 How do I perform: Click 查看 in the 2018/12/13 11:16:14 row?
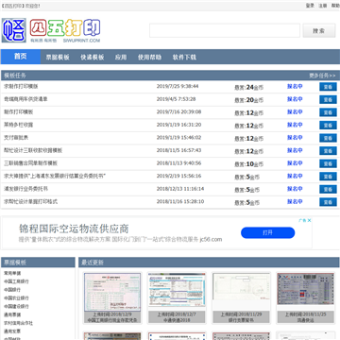[328, 189]
